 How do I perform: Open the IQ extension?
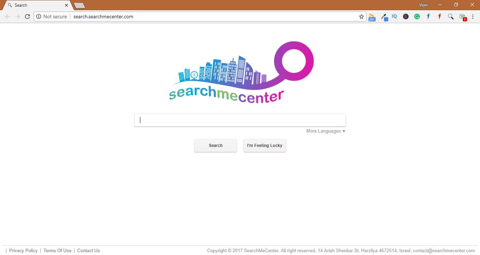tap(394, 16)
